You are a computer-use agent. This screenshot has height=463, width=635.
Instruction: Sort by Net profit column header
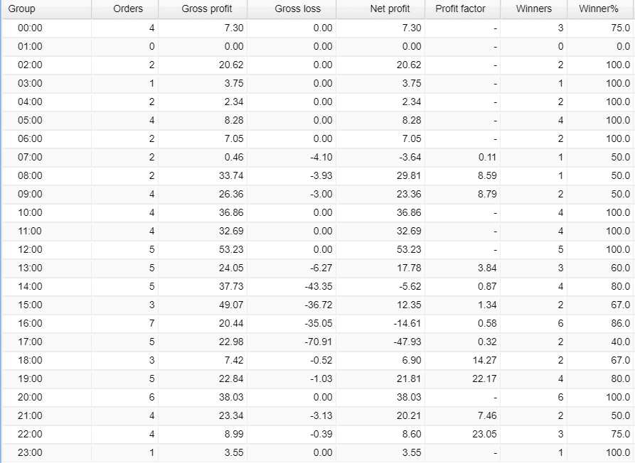pyautogui.click(x=390, y=9)
